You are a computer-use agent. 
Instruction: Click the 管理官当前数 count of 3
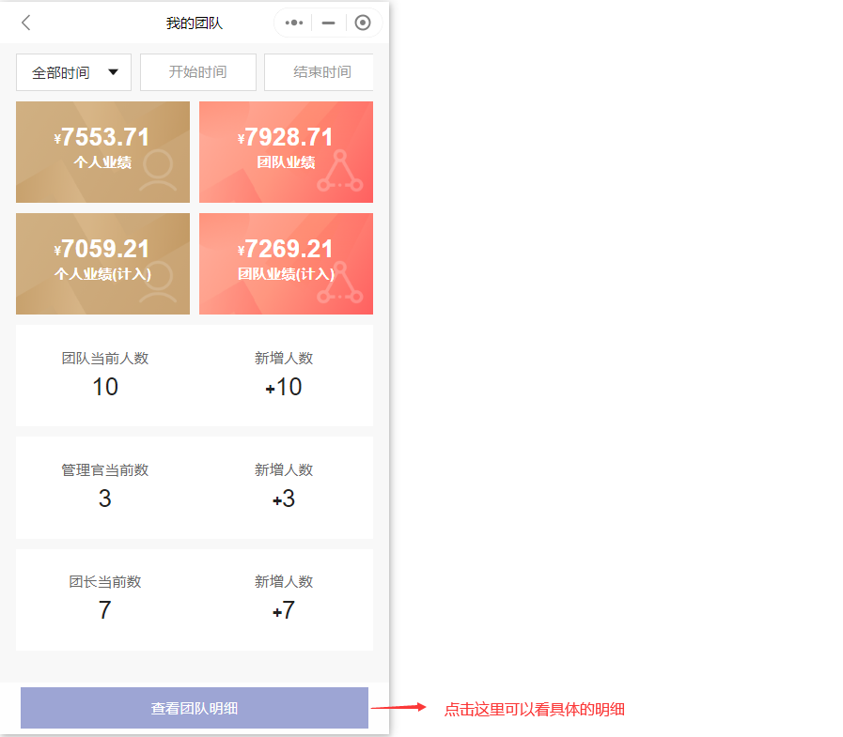(x=105, y=499)
